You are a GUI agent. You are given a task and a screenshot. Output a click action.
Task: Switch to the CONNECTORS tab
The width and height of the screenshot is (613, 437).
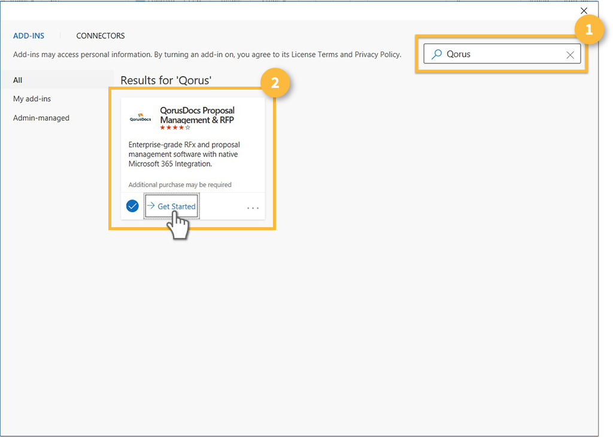pos(101,36)
